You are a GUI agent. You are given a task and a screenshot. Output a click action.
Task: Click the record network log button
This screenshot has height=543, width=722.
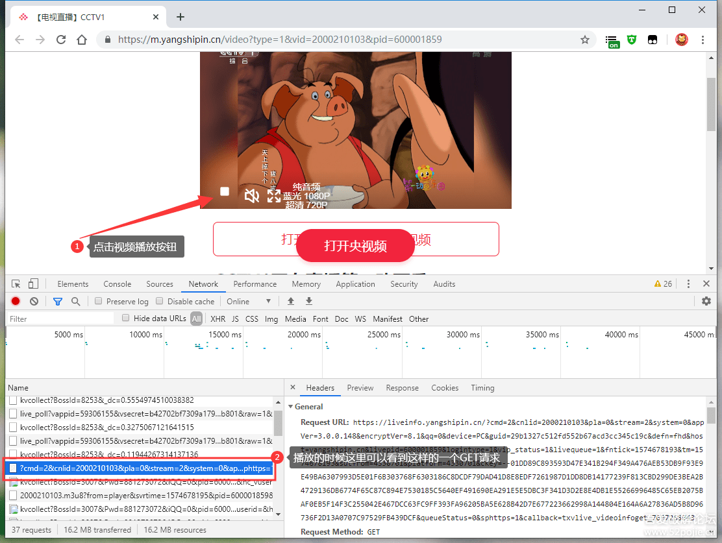click(16, 302)
